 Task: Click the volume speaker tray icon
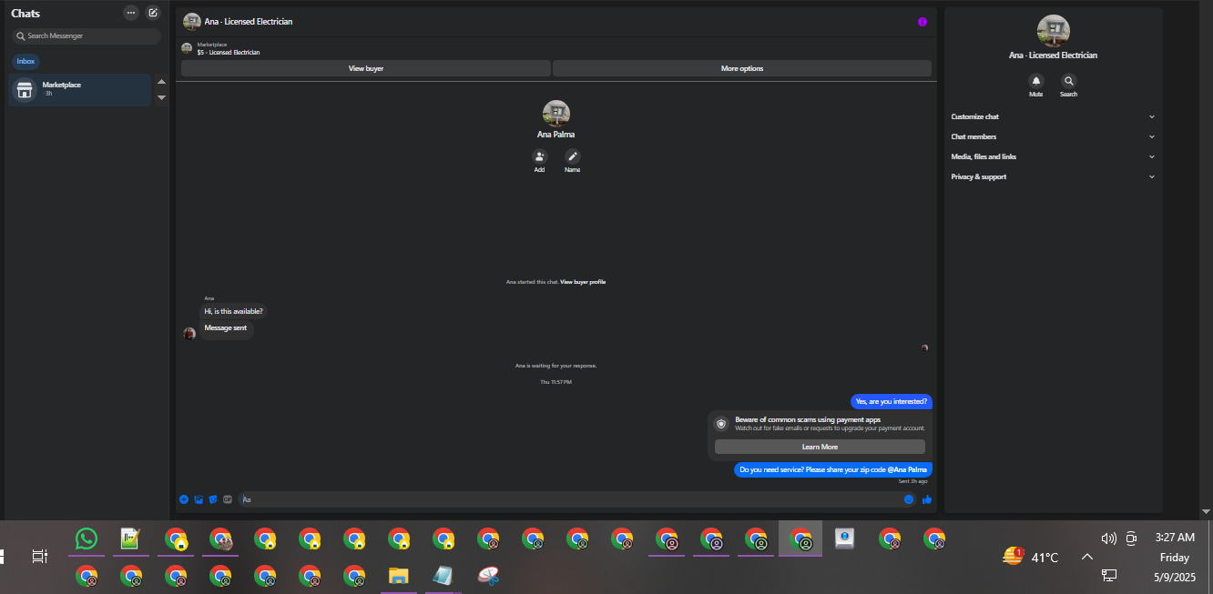coord(1108,539)
